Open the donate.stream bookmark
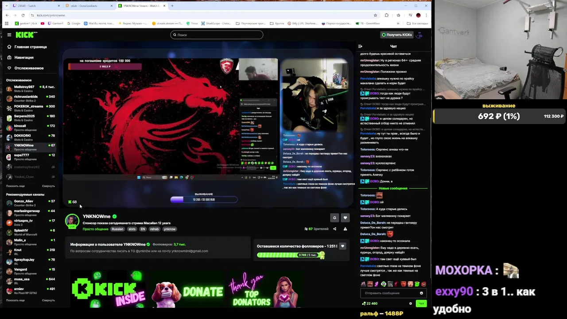567x319 pixels. coord(167,23)
